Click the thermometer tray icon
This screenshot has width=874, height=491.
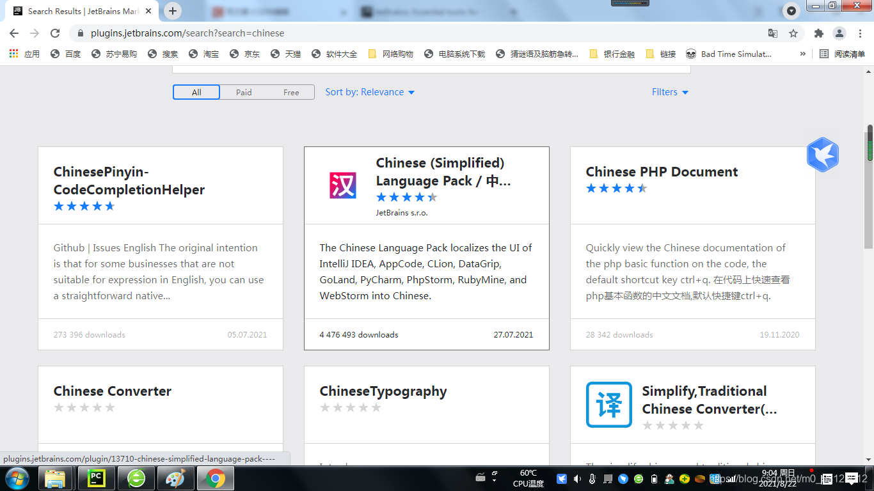point(592,479)
